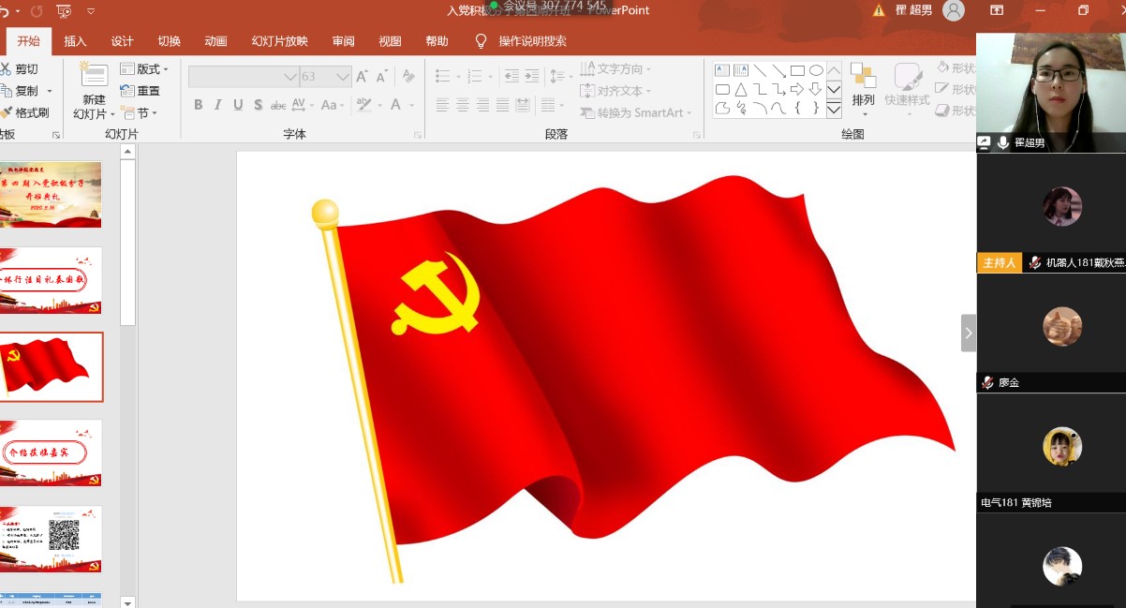This screenshot has height=608, width=1126.
Task: Open the Layout (版式) dropdown
Action: click(x=148, y=68)
